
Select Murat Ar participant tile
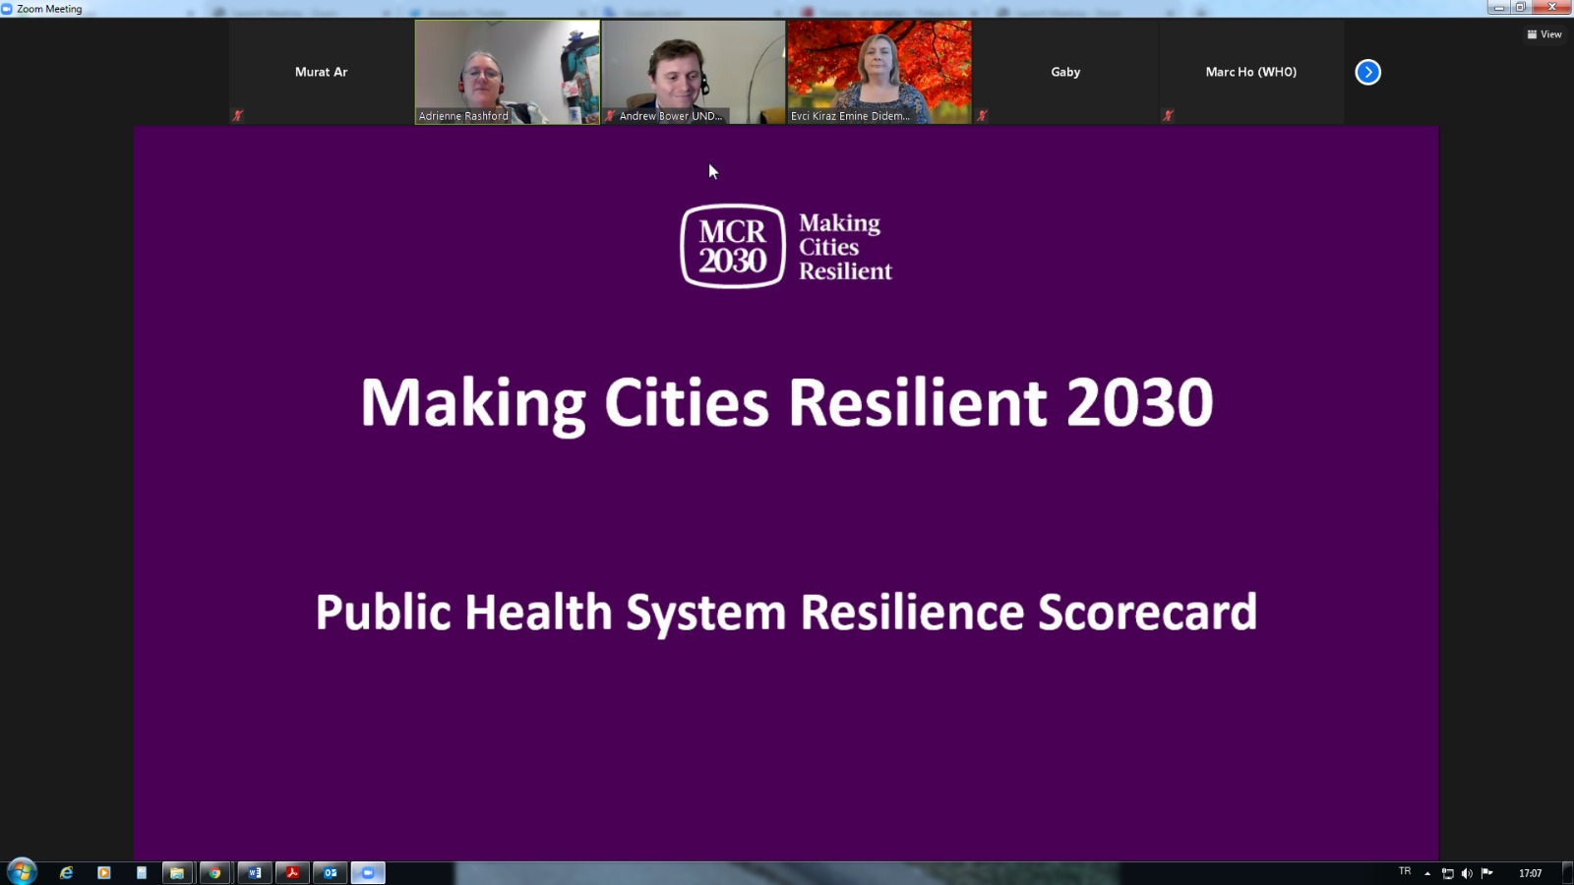coord(321,72)
